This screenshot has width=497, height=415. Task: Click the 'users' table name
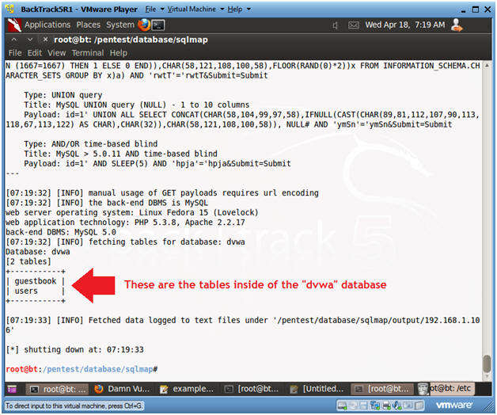click(x=26, y=291)
